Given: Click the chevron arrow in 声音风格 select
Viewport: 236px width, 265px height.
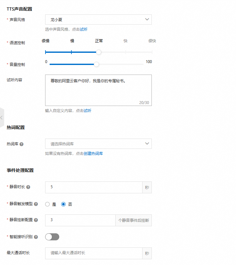Looking at the screenshot, I should point(147,20).
